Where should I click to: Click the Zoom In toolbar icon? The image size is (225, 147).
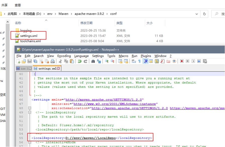(107, 61)
